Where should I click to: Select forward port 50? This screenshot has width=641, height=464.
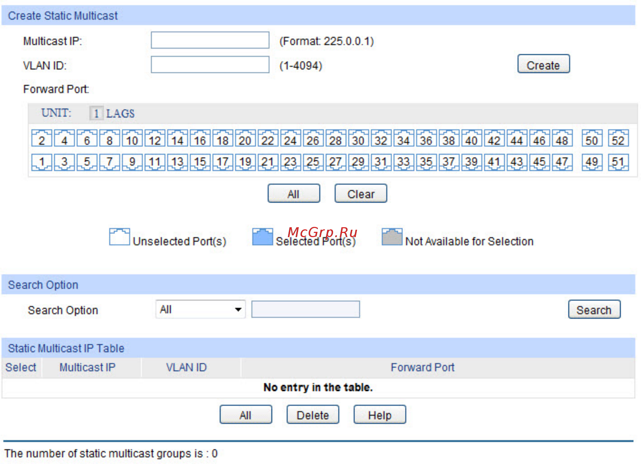click(592, 138)
